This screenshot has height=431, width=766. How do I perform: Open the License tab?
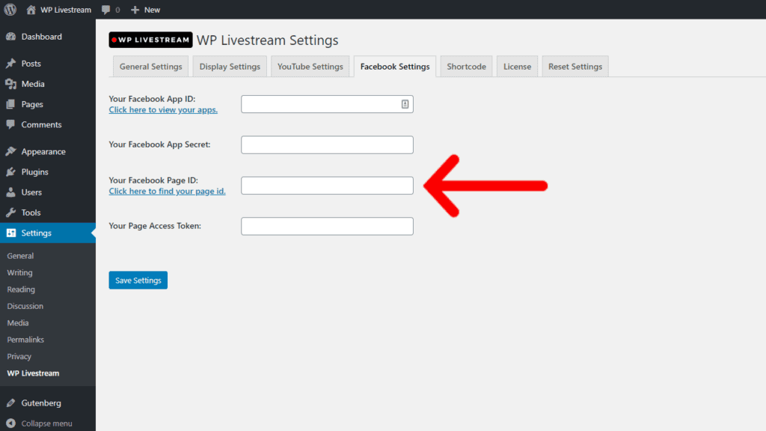517,67
